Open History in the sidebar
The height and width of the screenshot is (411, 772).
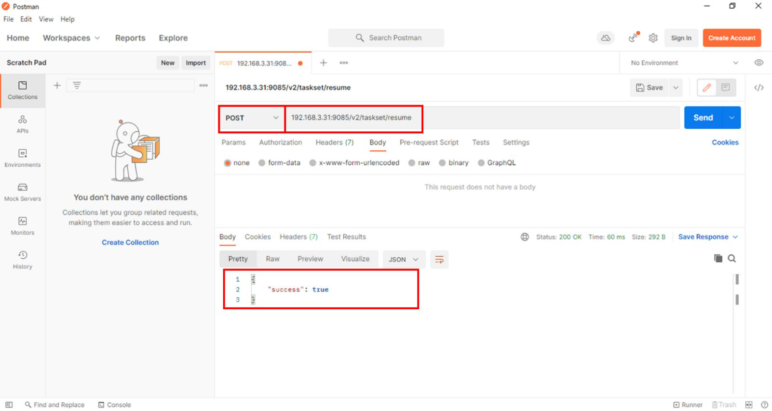(x=22, y=259)
